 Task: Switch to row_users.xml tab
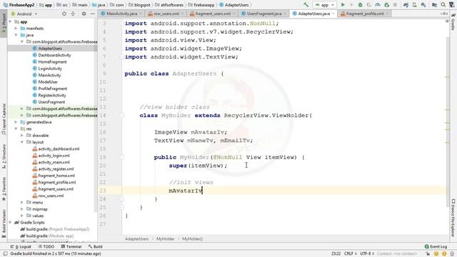pos(166,14)
